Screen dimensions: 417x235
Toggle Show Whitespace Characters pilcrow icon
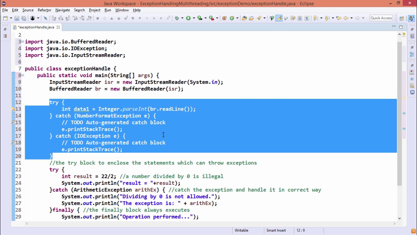pyautogui.click(x=307, y=18)
